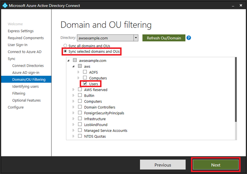The image size is (247, 174).
Task: Click the blue help question mark icon
Action: pos(188,38)
